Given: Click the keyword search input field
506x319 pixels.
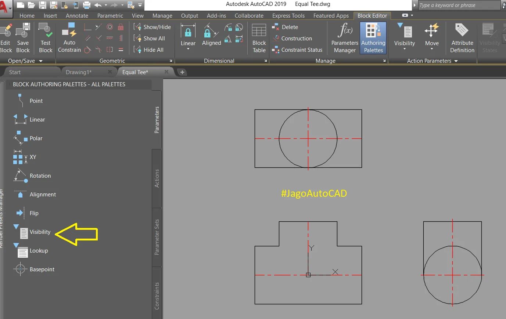Looking at the screenshot, I should (x=459, y=5).
